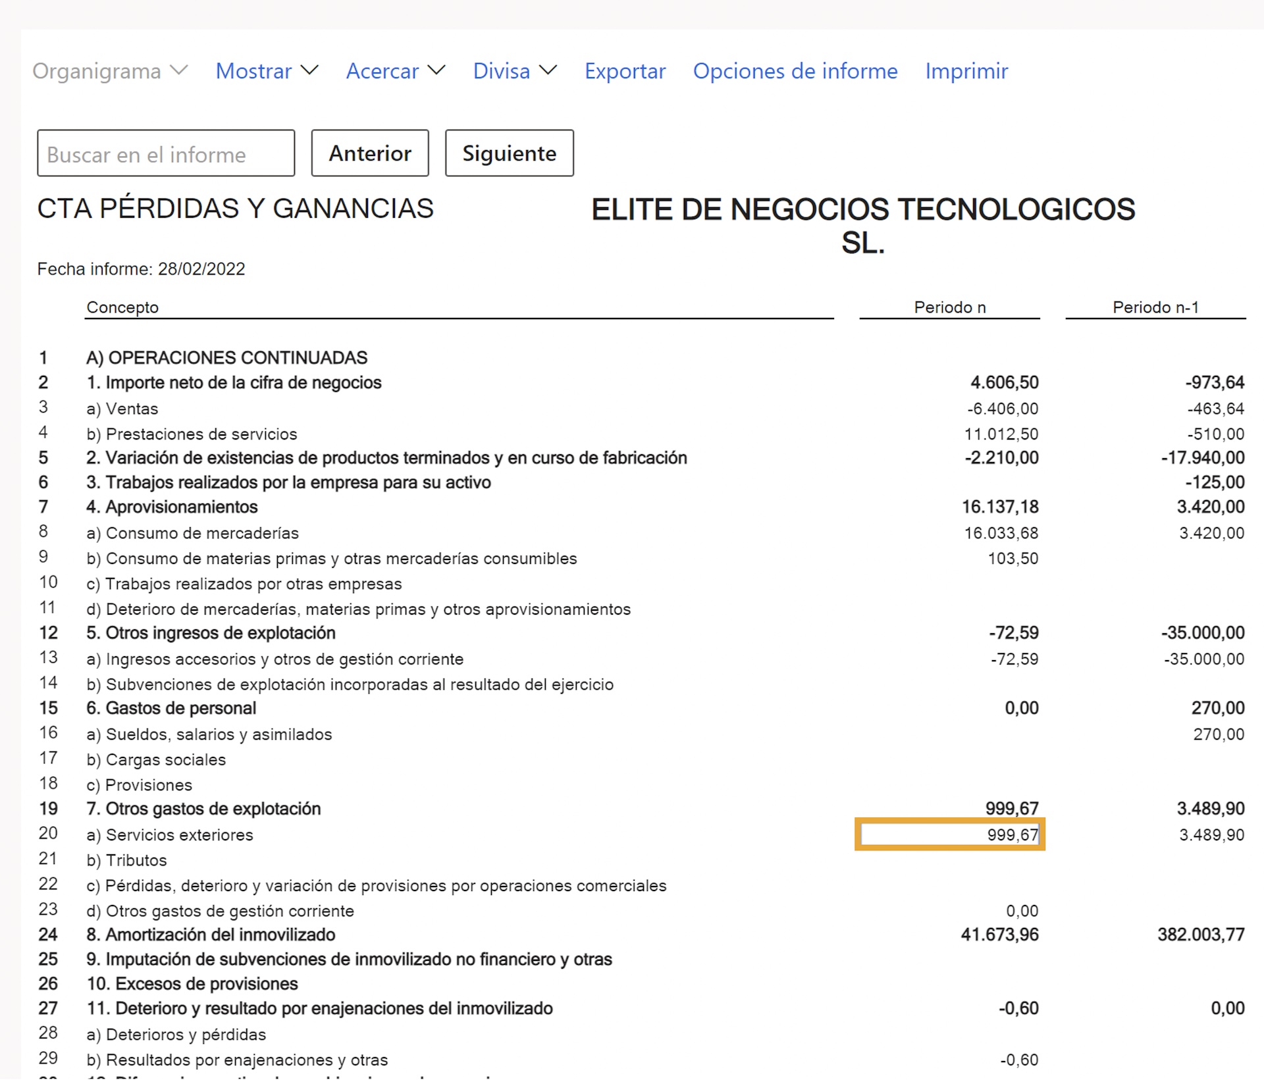Click 'b) Tributos' row label
Image resolution: width=1264 pixels, height=1080 pixels.
tap(126, 861)
